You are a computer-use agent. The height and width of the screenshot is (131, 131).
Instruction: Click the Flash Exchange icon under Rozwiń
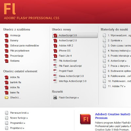point(55,98)
